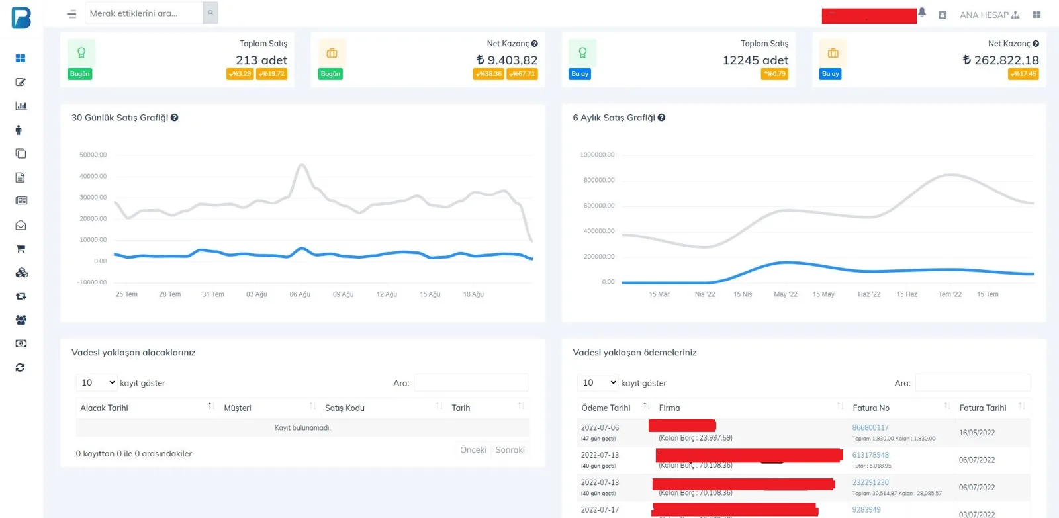Click help icon beside today's Net Kazanç
1059x518 pixels.
pos(535,44)
